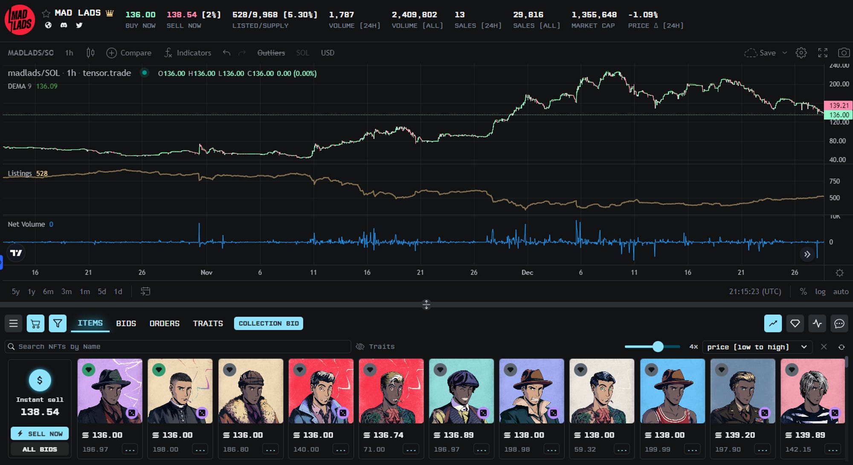The image size is (853, 465).
Task: Toggle the Outliers chart option
Action: (271, 53)
